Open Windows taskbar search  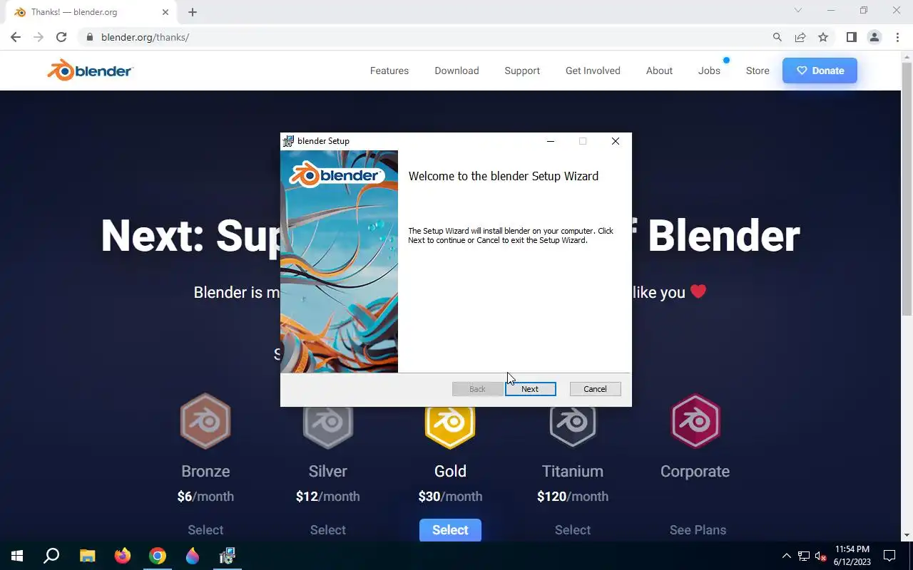coord(51,556)
